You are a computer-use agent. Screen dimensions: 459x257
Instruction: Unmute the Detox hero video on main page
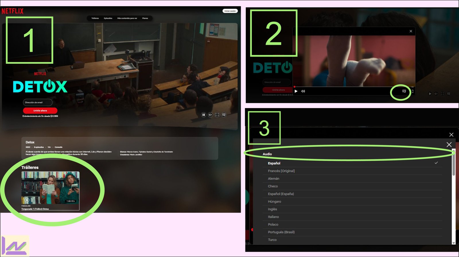coord(210,115)
